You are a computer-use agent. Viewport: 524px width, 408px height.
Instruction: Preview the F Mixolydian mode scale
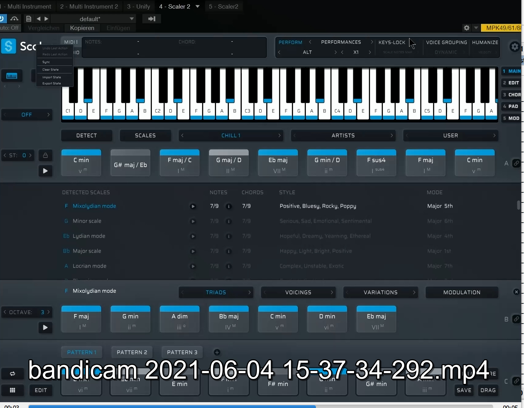coord(193,206)
